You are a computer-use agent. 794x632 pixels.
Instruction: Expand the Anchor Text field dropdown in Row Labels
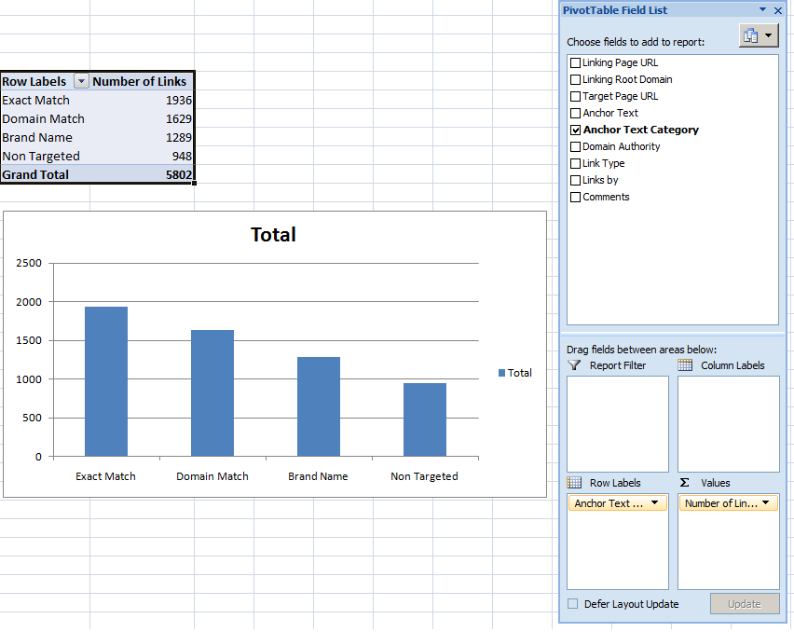[653, 503]
